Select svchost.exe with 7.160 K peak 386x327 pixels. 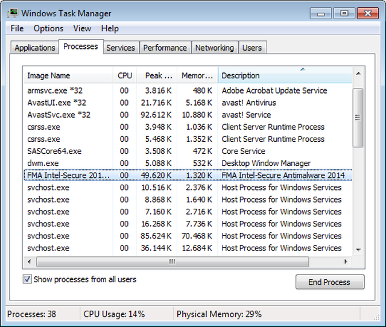188,212
